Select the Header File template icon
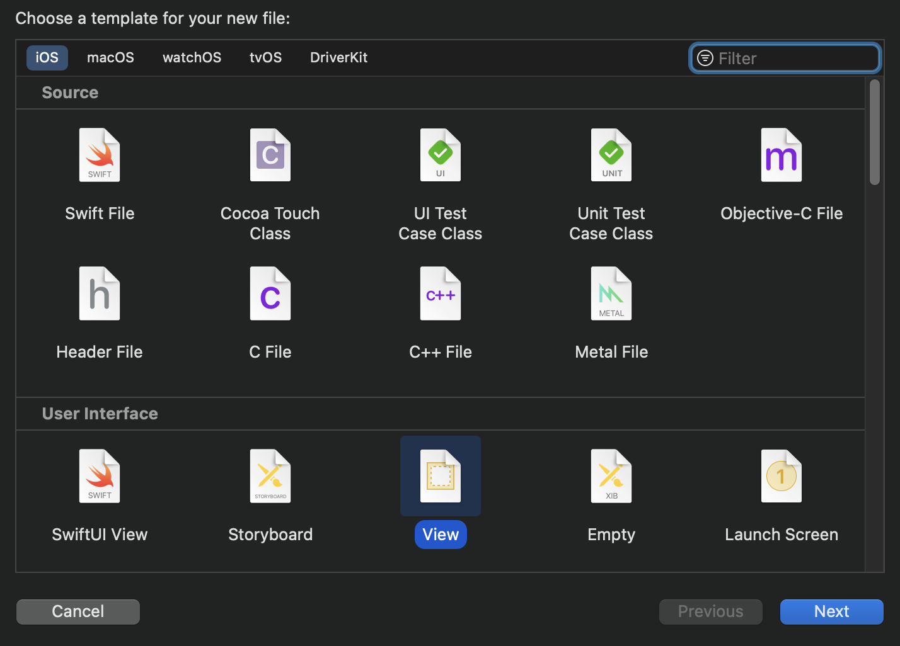900x646 pixels. [100, 293]
